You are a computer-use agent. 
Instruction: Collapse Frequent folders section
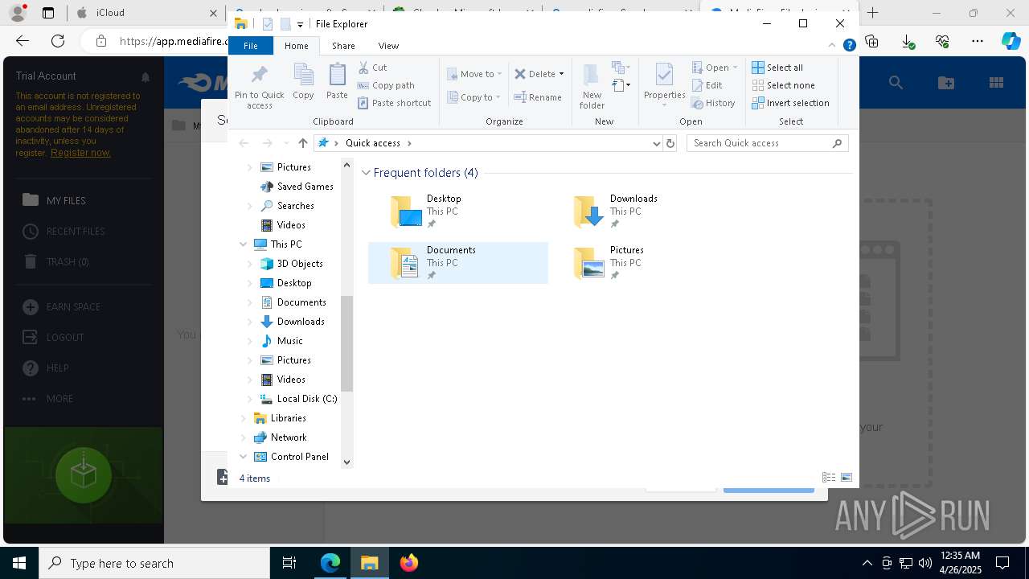pos(366,173)
